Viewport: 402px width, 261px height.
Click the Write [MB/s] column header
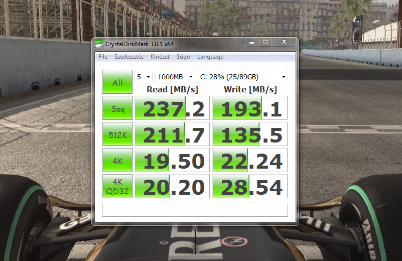pyautogui.click(x=250, y=89)
